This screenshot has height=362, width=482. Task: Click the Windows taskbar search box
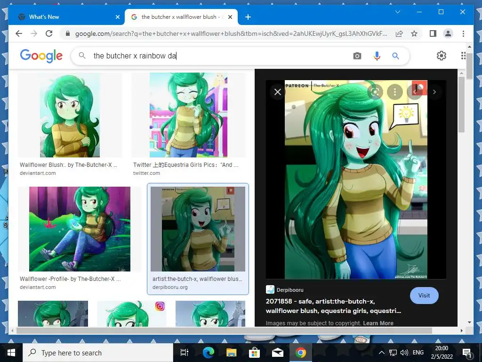click(x=98, y=353)
